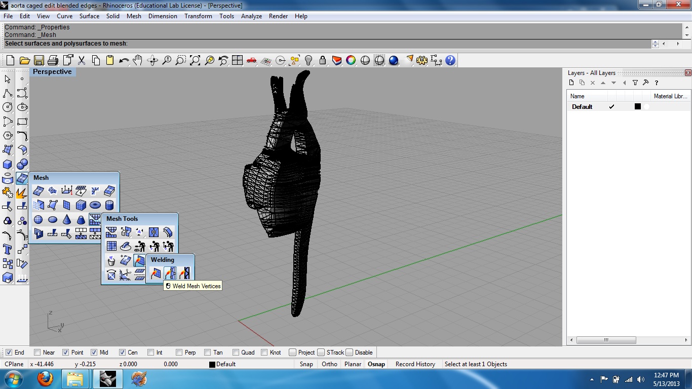The image size is (692, 389).
Task: Click the light bulb Hide icon
Action: (x=309, y=61)
